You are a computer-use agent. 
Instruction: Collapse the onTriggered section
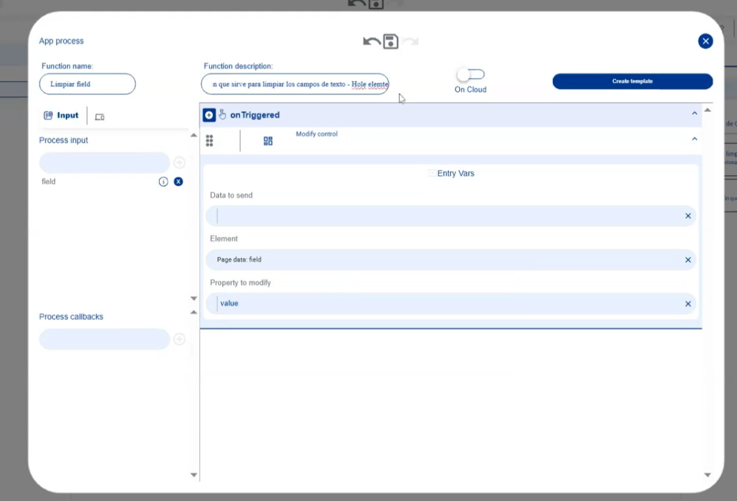(x=694, y=114)
